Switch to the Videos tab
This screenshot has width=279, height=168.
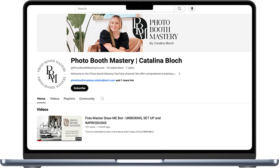[x=55, y=99]
